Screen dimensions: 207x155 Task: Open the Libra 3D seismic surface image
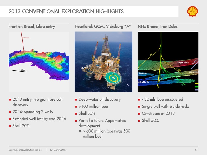point(39,61)
